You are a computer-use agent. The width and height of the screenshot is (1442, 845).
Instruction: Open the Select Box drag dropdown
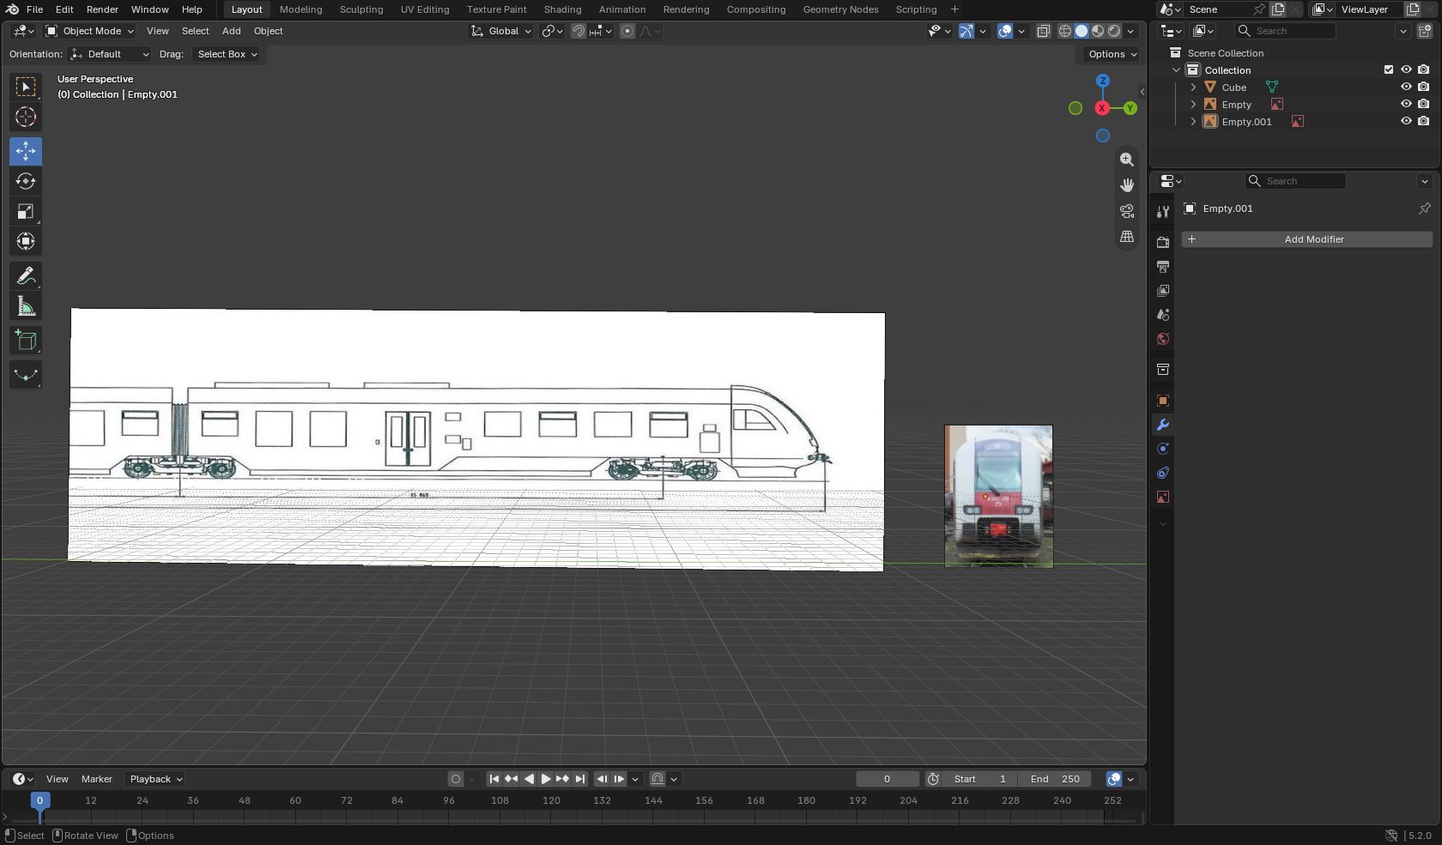coord(227,54)
